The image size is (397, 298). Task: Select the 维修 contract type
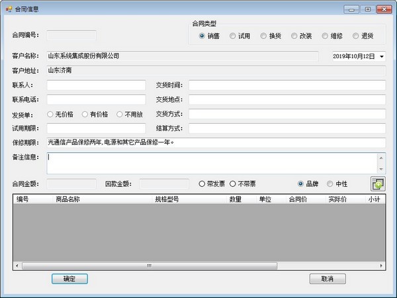(332, 36)
